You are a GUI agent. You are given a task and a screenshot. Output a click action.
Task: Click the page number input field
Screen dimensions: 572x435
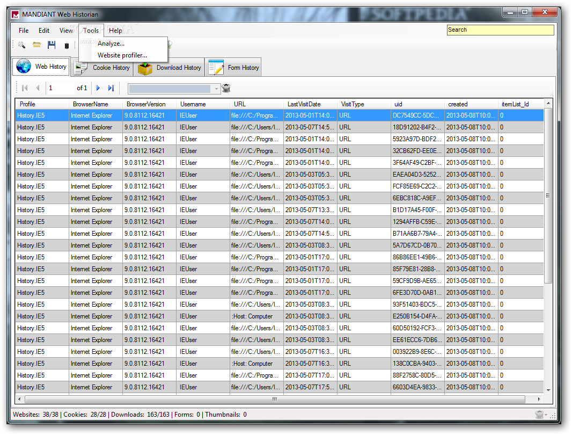(60, 88)
